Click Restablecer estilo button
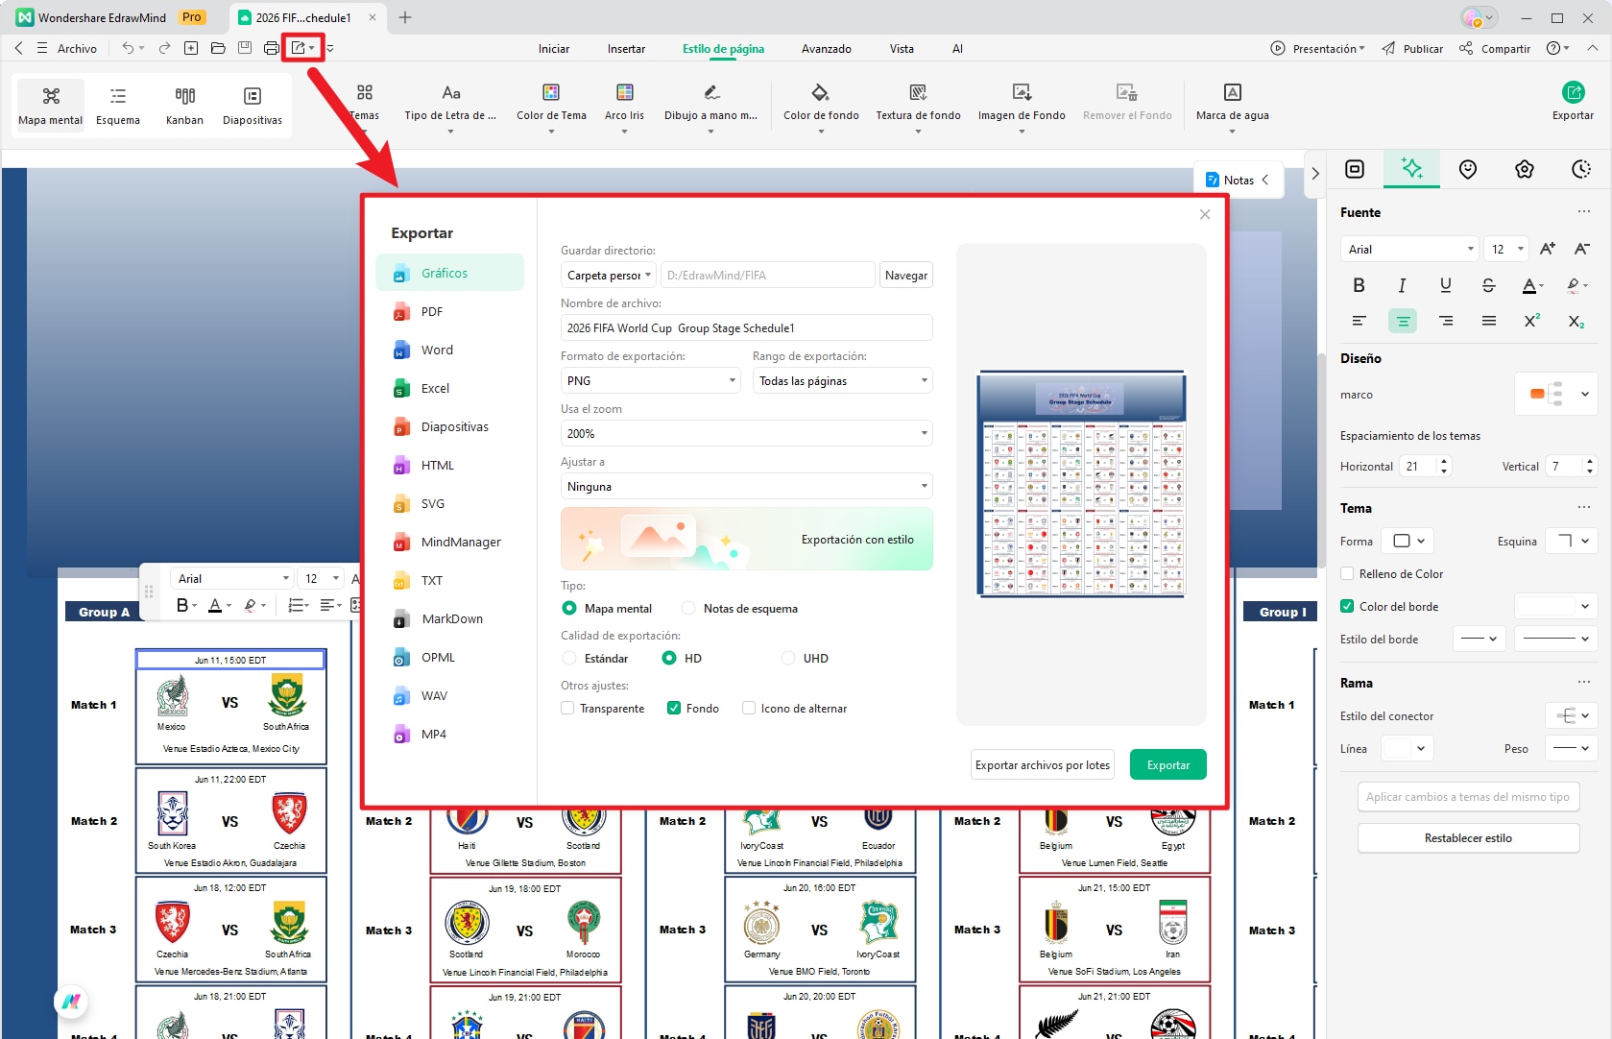This screenshot has height=1039, width=1612. point(1468,837)
